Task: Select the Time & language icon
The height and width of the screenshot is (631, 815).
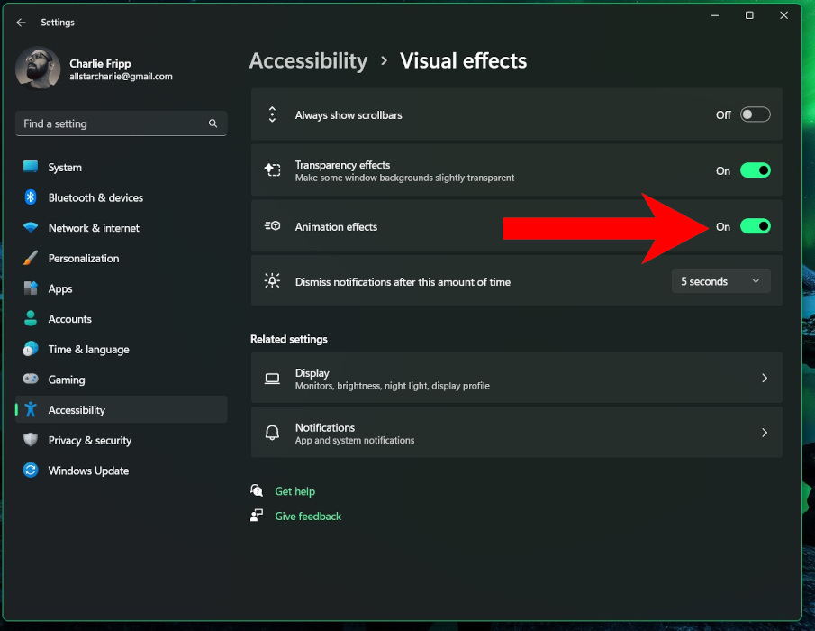Action: (x=30, y=349)
